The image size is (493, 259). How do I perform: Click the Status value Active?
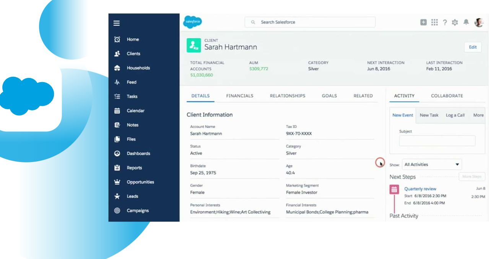click(196, 153)
